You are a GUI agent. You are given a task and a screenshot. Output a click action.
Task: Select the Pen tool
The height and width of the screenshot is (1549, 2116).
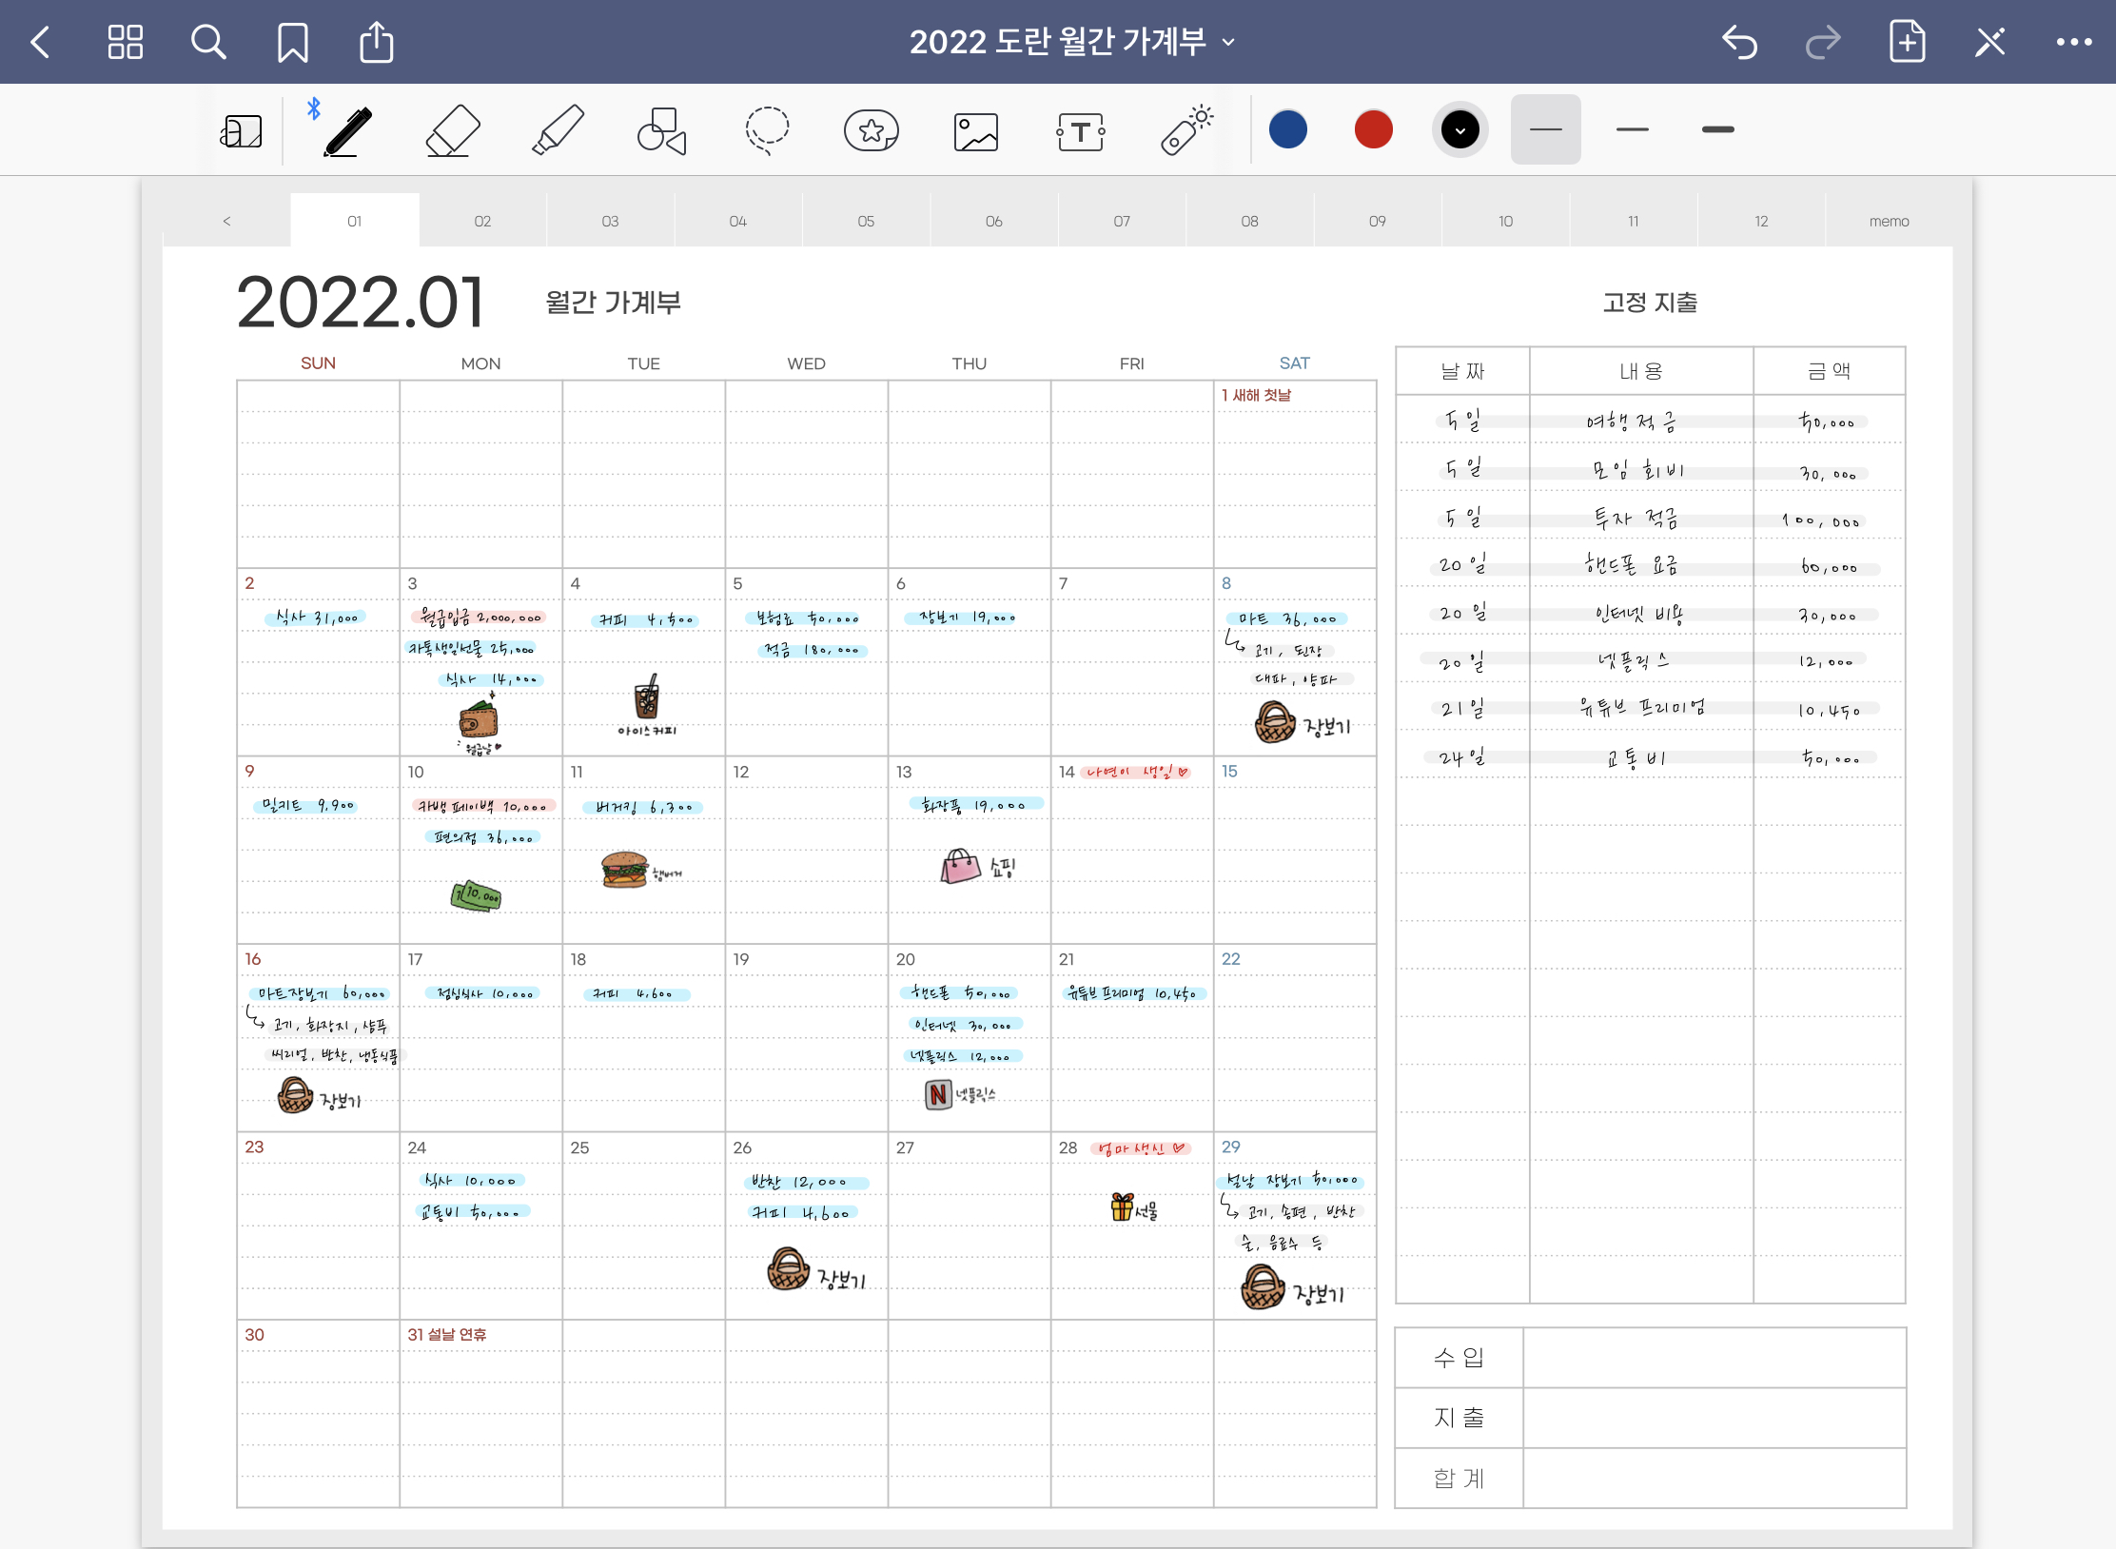click(x=346, y=130)
